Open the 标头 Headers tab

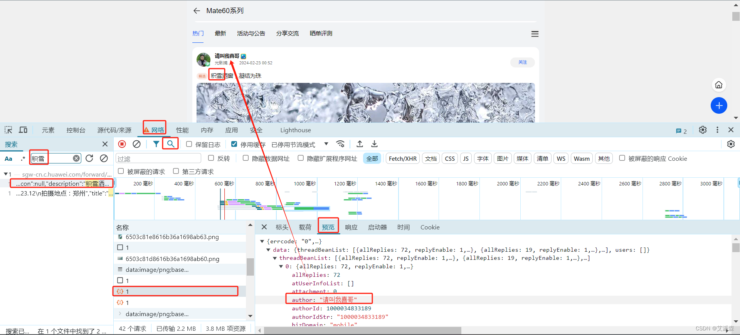[x=282, y=227]
